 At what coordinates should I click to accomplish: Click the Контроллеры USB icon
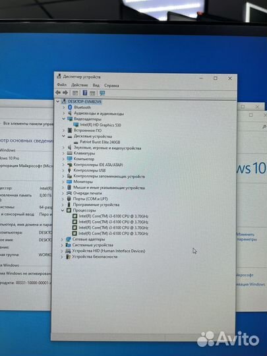pyautogui.click(x=69, y=170)
